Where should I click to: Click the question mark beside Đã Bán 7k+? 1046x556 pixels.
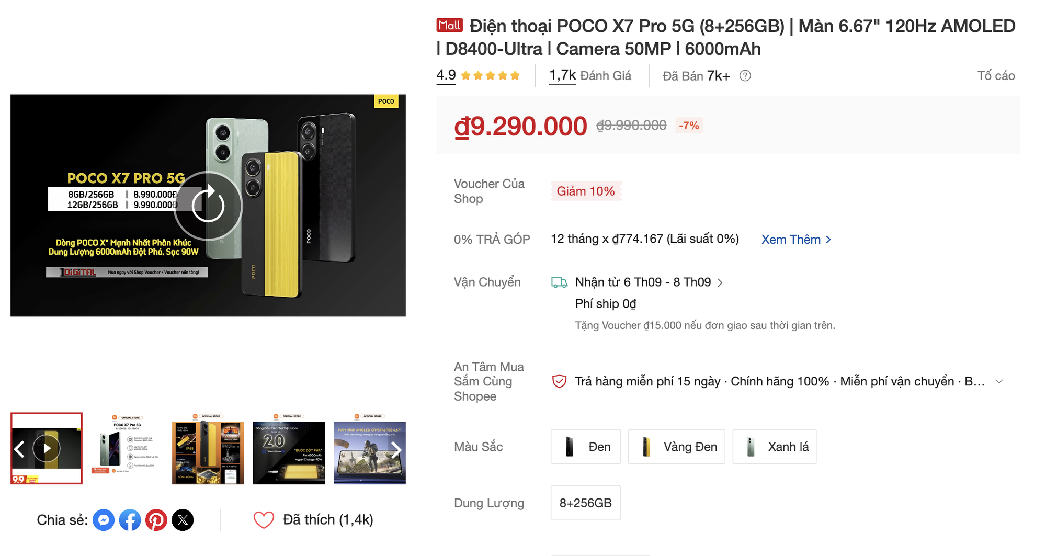(x=746, y=76)
